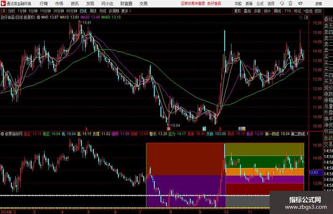Viewport: 333px width, 214px height.
Task: Open the 功能 menu
Action: click(238, 4)
